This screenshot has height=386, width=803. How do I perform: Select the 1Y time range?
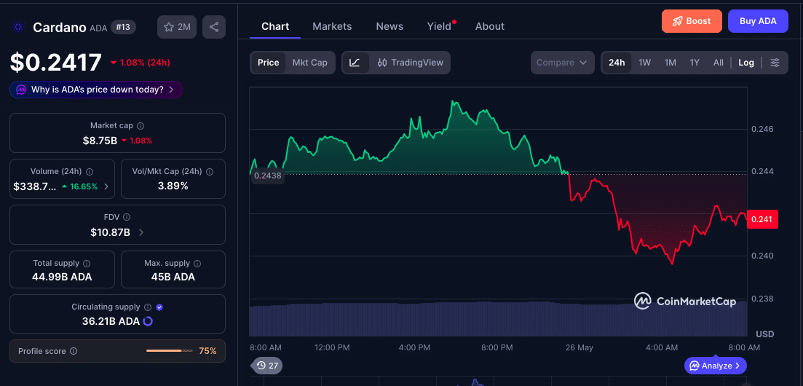(x=695, y=63)
